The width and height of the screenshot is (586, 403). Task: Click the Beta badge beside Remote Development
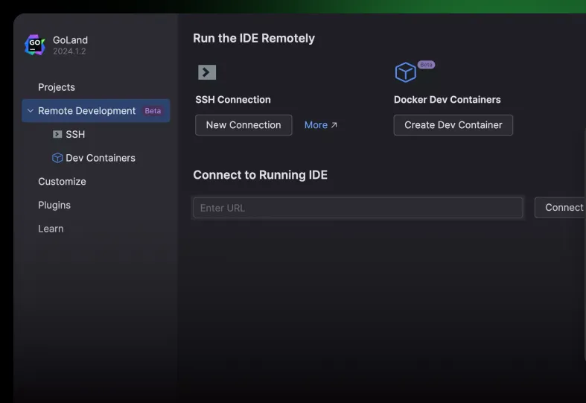click(153, 111)
